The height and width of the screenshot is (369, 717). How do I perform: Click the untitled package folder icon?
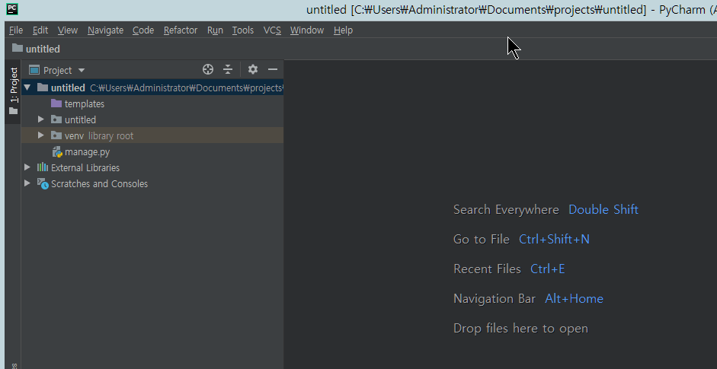(56, 119)
